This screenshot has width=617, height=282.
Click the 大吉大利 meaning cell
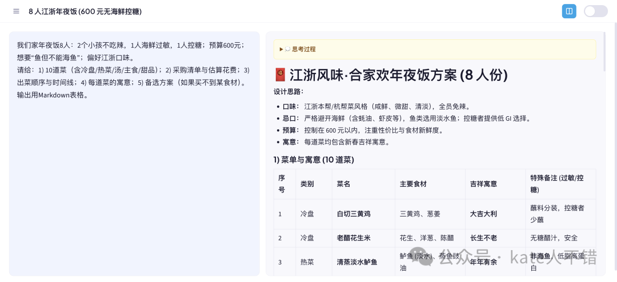click(495, 214)
